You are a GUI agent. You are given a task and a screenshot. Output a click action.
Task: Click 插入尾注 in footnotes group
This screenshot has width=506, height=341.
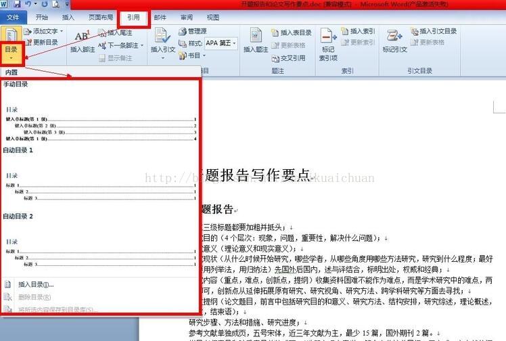(x=116, y=33)
